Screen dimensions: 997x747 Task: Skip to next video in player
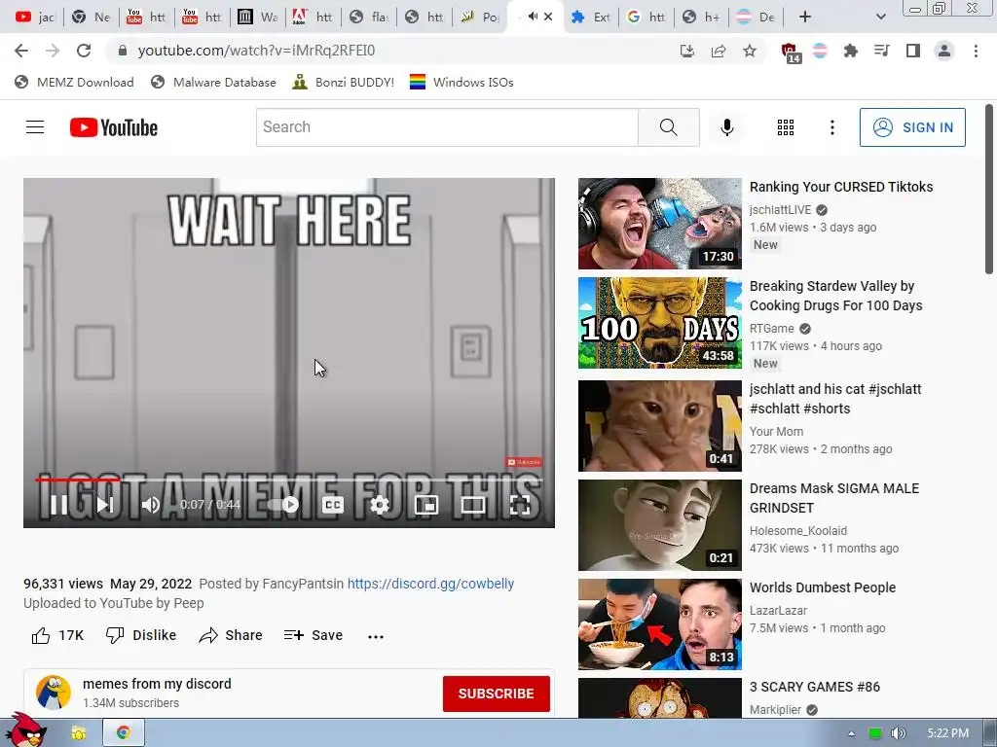pos(105,505)
